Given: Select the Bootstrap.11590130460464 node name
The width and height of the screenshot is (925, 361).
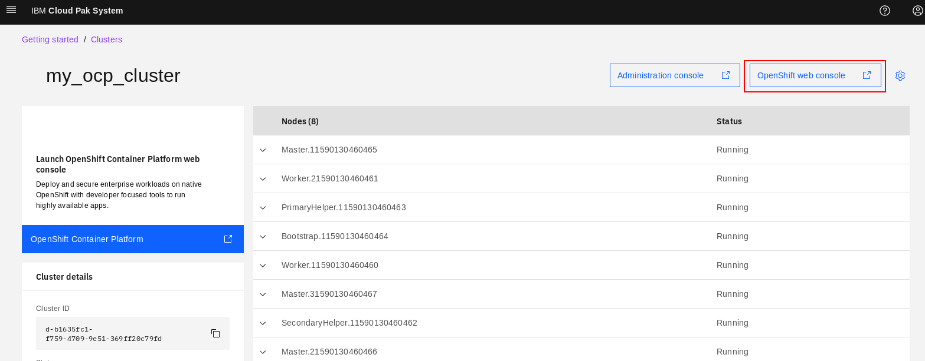Looking at the screenshot, I should (335, 236).
